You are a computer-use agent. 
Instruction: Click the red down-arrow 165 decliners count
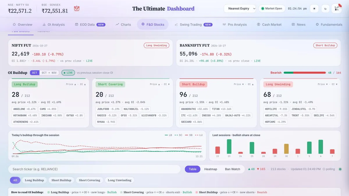261,169
